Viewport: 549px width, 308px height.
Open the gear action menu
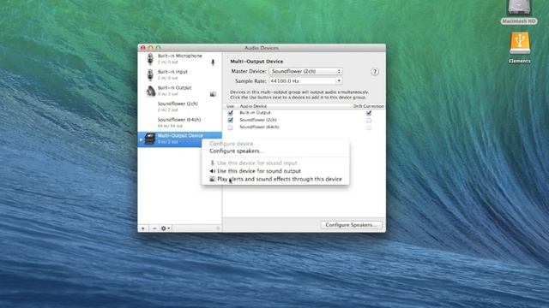coord(166,228)
